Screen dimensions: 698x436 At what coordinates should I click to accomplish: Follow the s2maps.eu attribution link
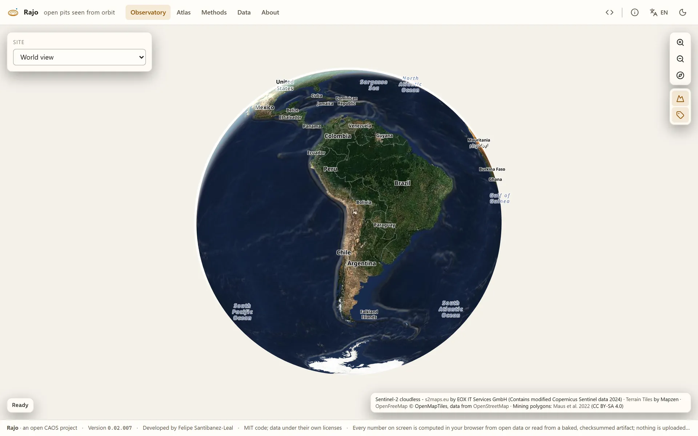[x=437, y=399]
